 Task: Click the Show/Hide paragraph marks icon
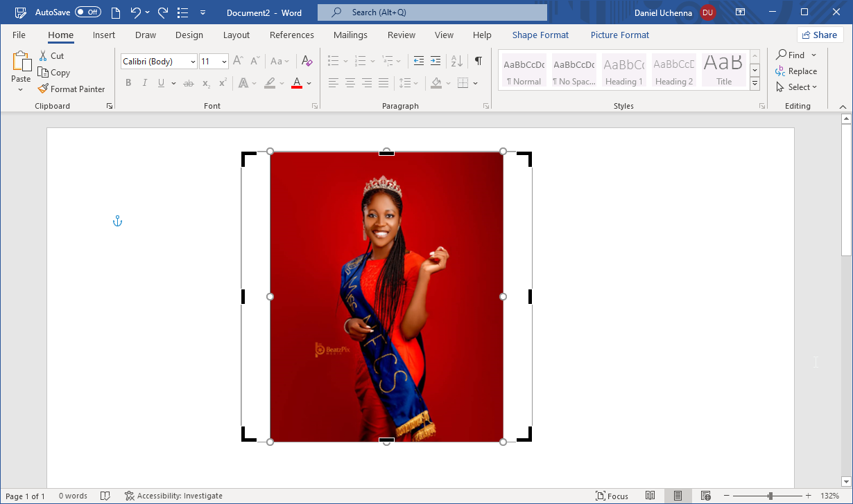pos(478,61)
